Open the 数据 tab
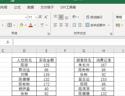125x96 pixels. [x=31, y=7]
